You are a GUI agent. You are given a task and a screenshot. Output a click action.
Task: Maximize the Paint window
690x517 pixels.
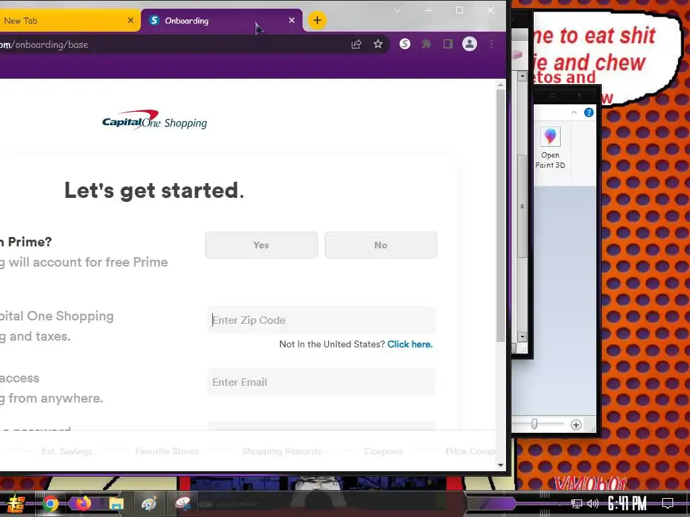[553, 95]
